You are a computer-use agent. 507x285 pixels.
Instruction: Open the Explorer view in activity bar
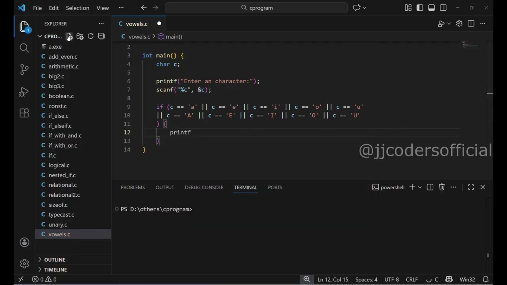[24, 27]
